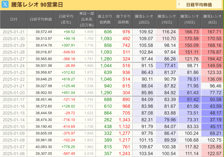This screenshot has width=224, height=157.
Task: Click change value +397.91
Action: (x=68, y=45)
